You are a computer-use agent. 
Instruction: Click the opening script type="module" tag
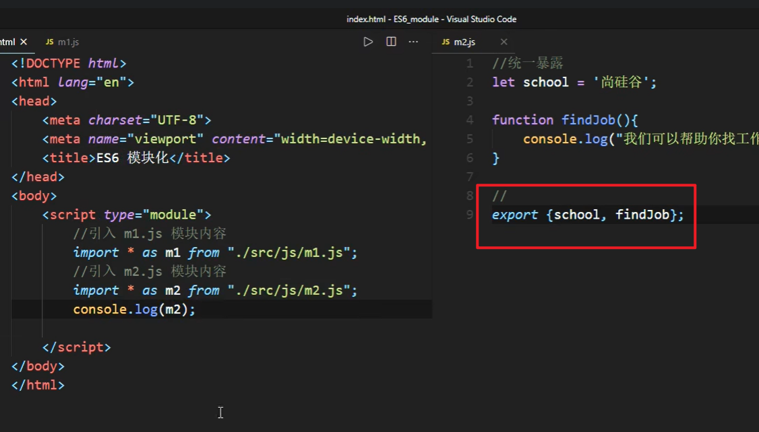point(127,215)
